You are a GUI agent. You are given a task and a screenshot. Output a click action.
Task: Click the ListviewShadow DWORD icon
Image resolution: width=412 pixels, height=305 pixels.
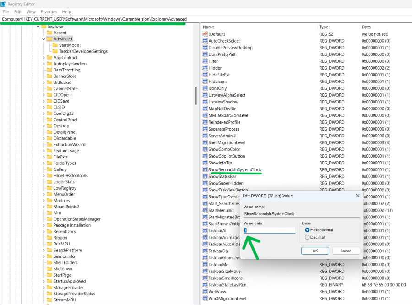[x=205, y=102]
